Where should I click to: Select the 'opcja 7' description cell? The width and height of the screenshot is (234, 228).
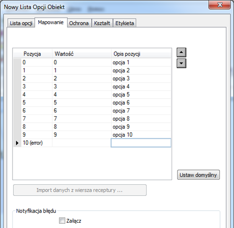tap(141, 111)
